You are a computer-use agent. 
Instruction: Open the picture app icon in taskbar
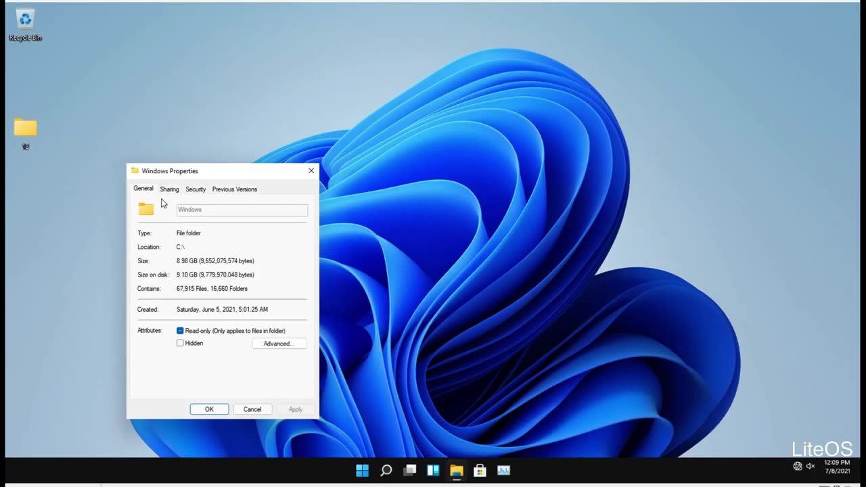pos(504,470)
